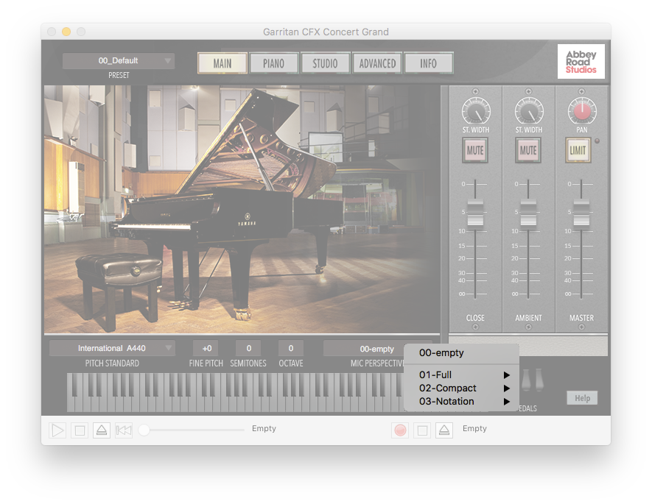This screenshot has width=652, height=504.
Task: Expand the 01-Full submenu arrow
Action: 506,375
